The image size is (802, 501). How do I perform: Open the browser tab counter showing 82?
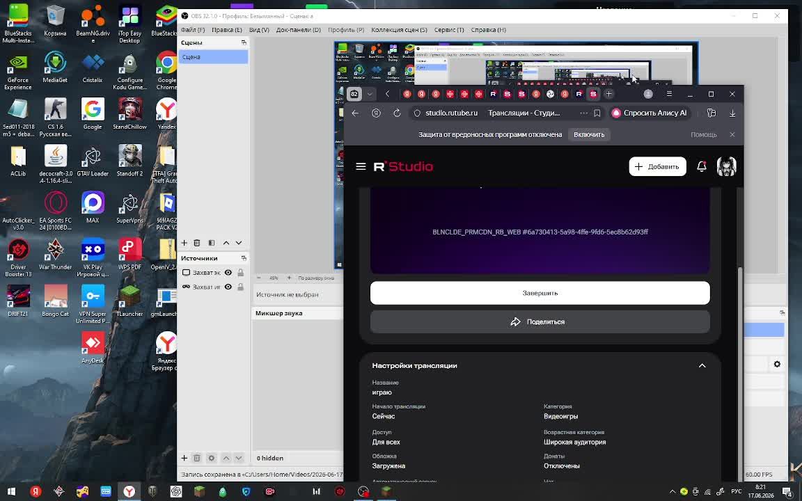pyautogui.click(x=354, y=94)
